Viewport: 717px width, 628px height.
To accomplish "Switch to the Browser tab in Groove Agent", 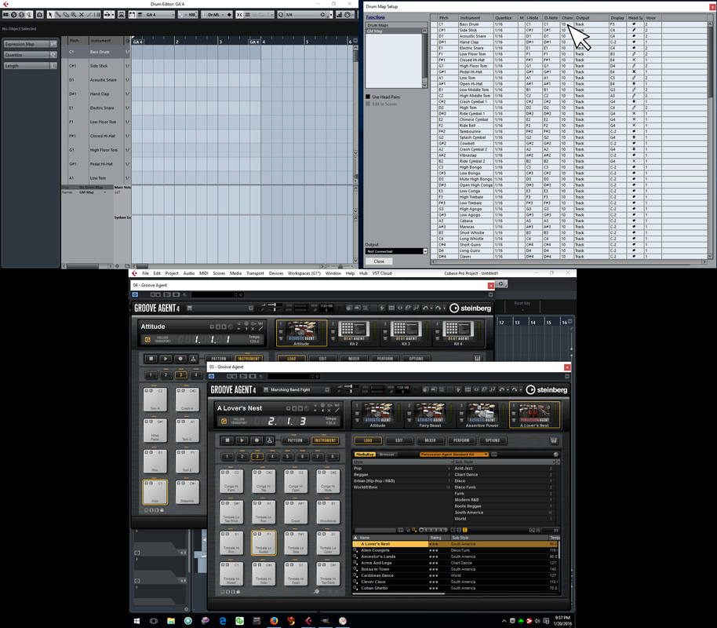I will click(x=387, y=455).
